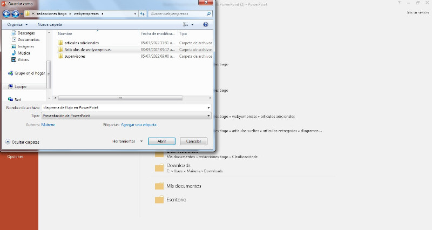Select the Descargas sidebar item
The height and width of the screenshot is (230, 432).
[x=23, y=33]
